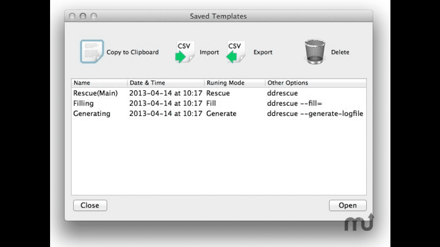Sort by the Other Options column header

pyautogui.click(x=316, y=83)
